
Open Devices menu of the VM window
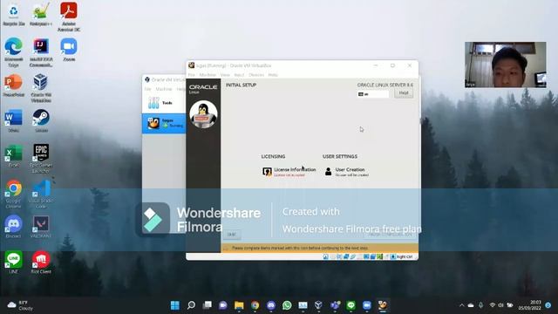(x=256, y=75)
